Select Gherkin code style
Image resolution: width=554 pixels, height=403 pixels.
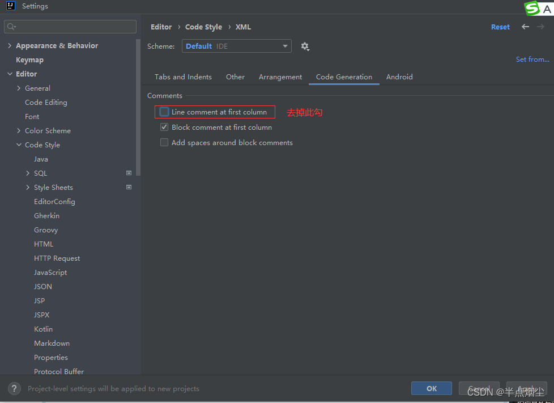coord(46,215)
